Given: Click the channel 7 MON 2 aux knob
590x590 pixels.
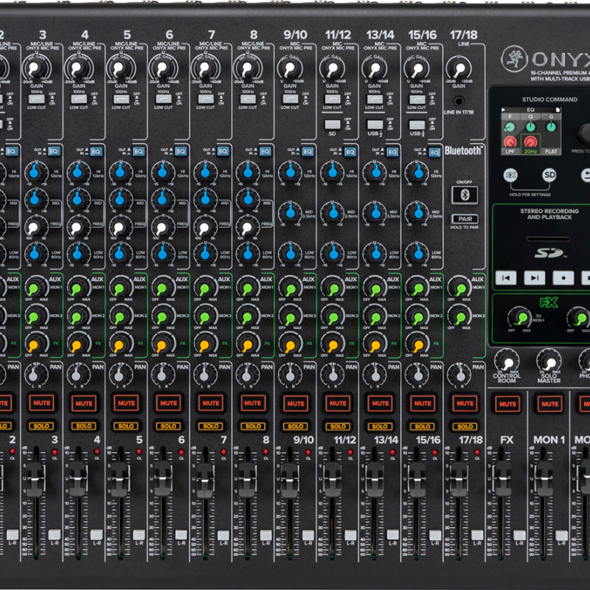Looking at the screenshot, I should [205, 317].
